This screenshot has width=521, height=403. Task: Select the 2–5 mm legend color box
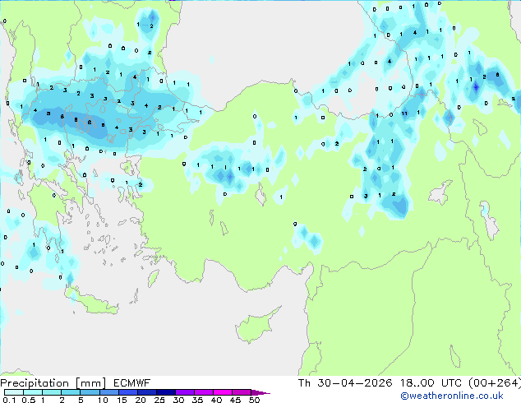click(71, 392)
